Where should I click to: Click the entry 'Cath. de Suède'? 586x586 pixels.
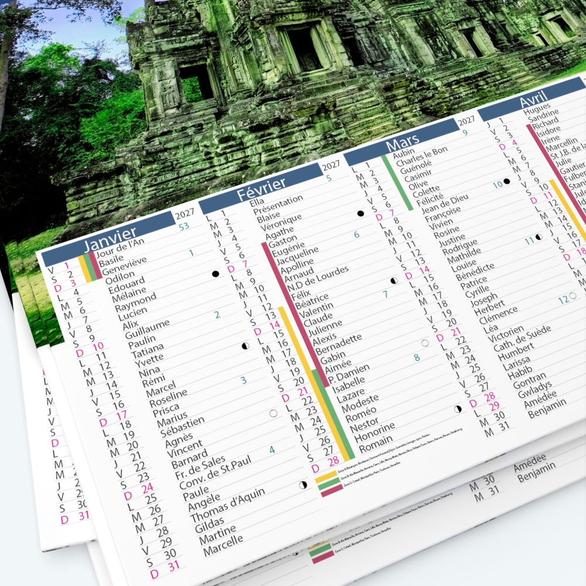(522, 338)
